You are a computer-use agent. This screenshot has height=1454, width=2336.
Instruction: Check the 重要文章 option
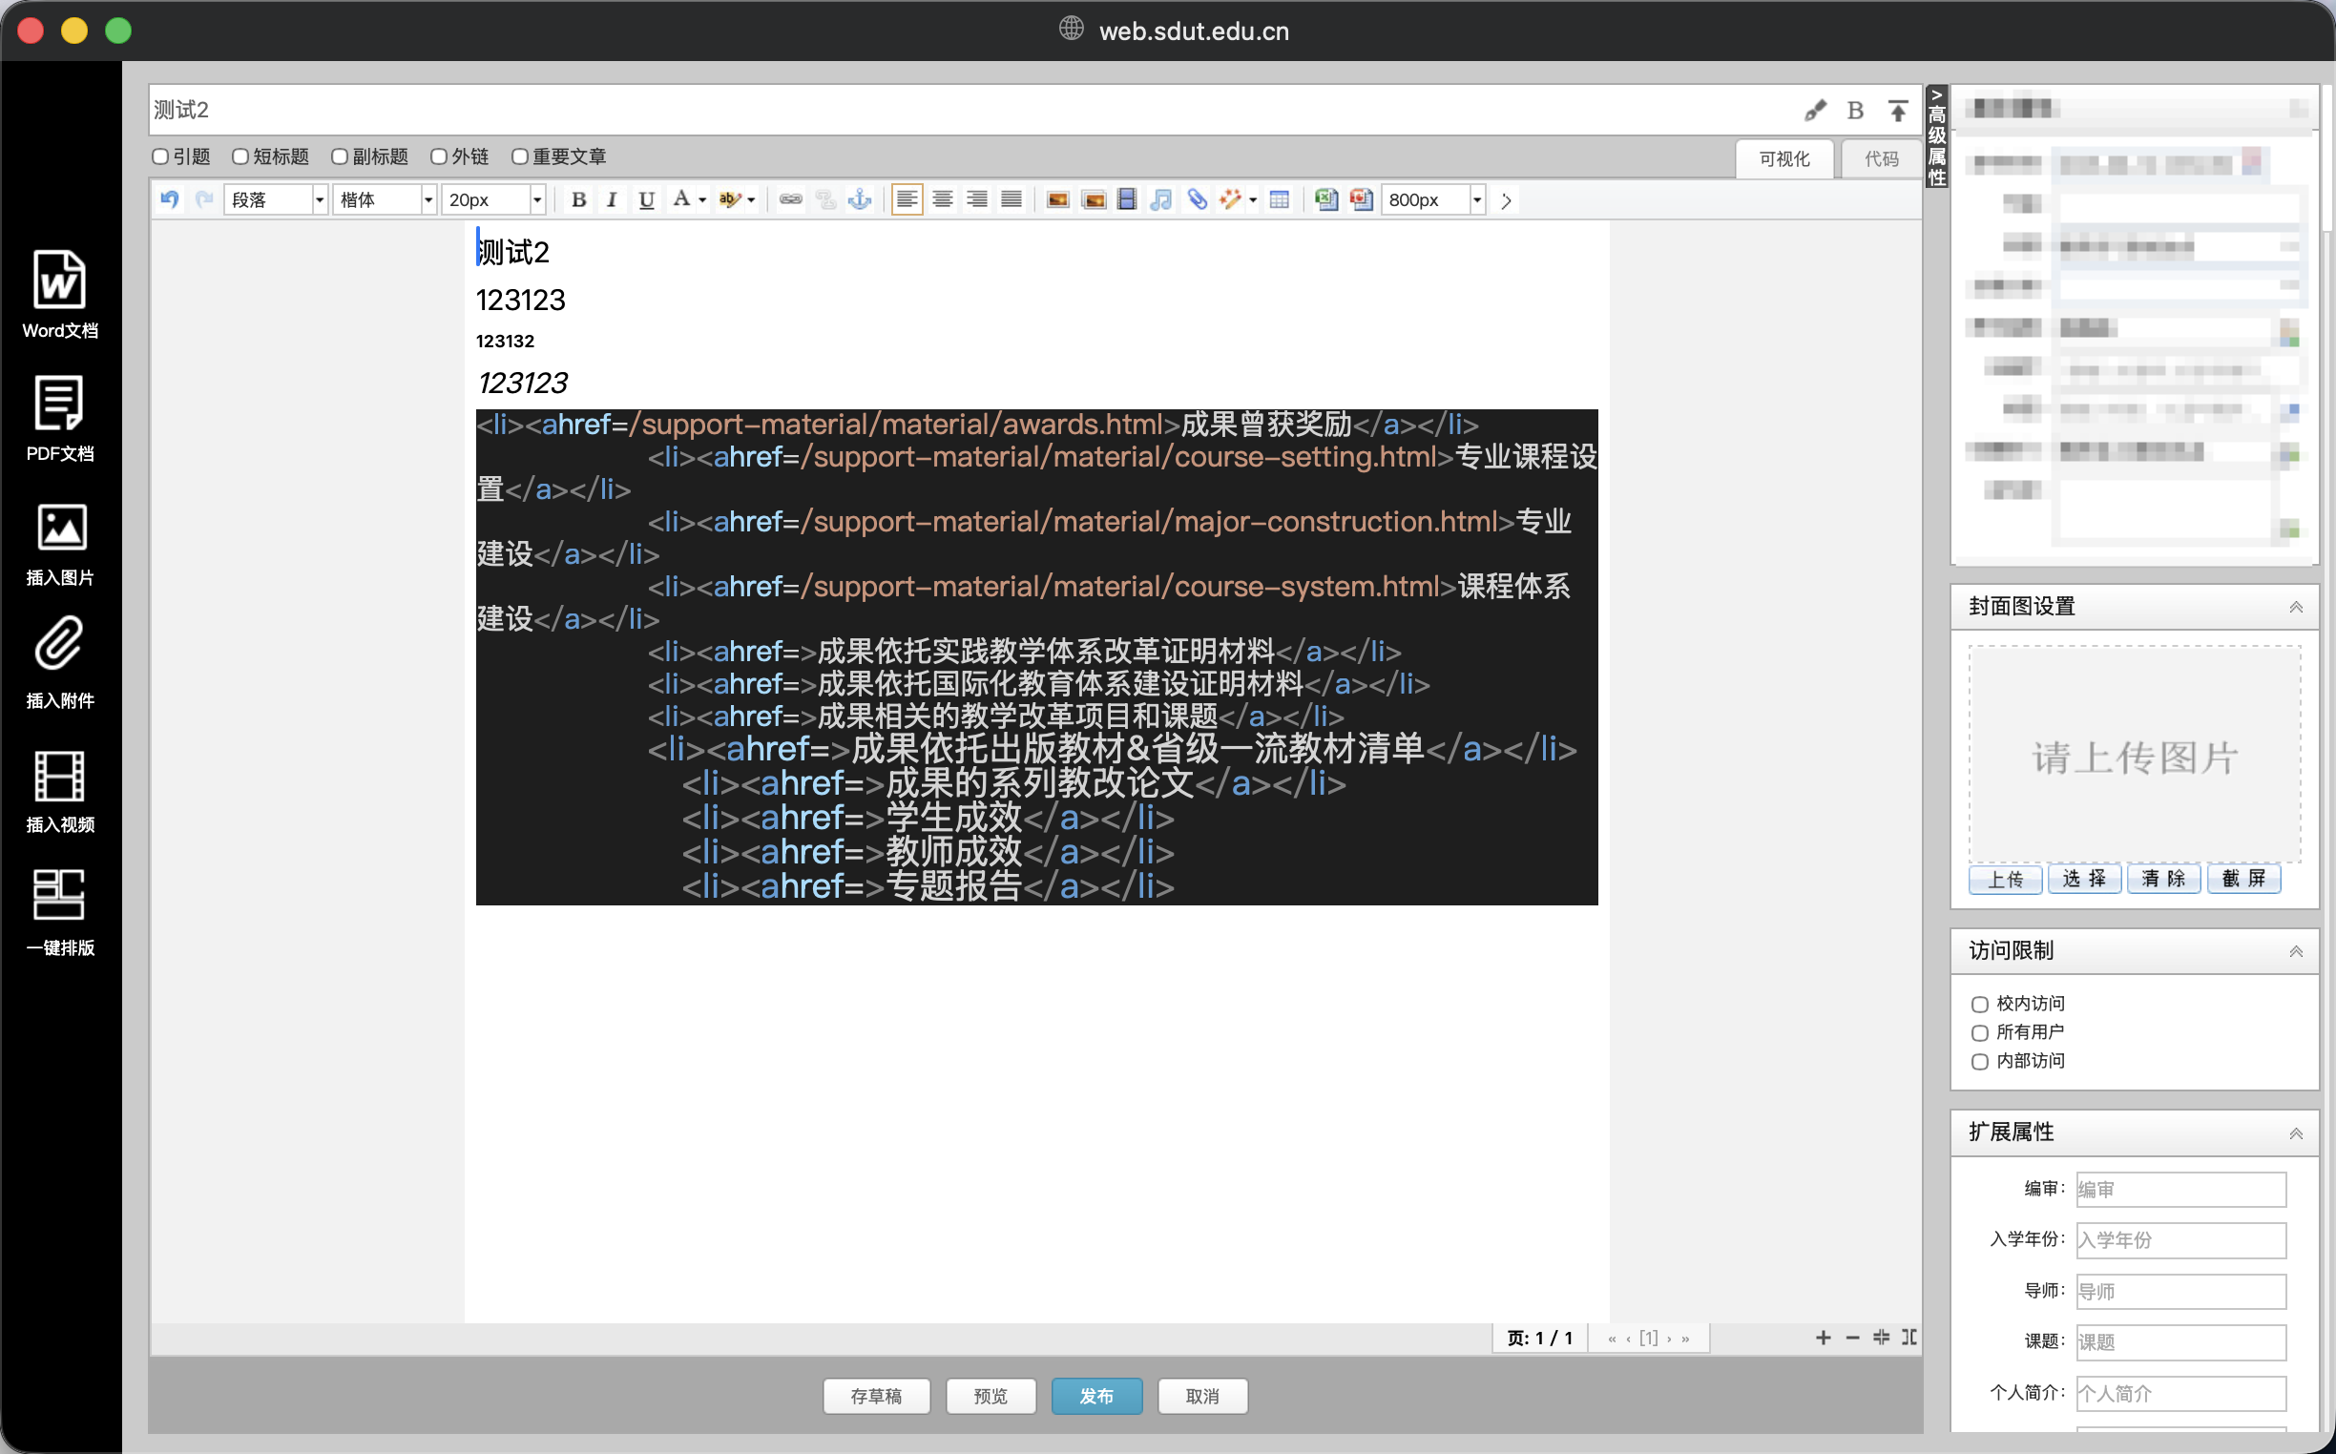click(520, 156)
